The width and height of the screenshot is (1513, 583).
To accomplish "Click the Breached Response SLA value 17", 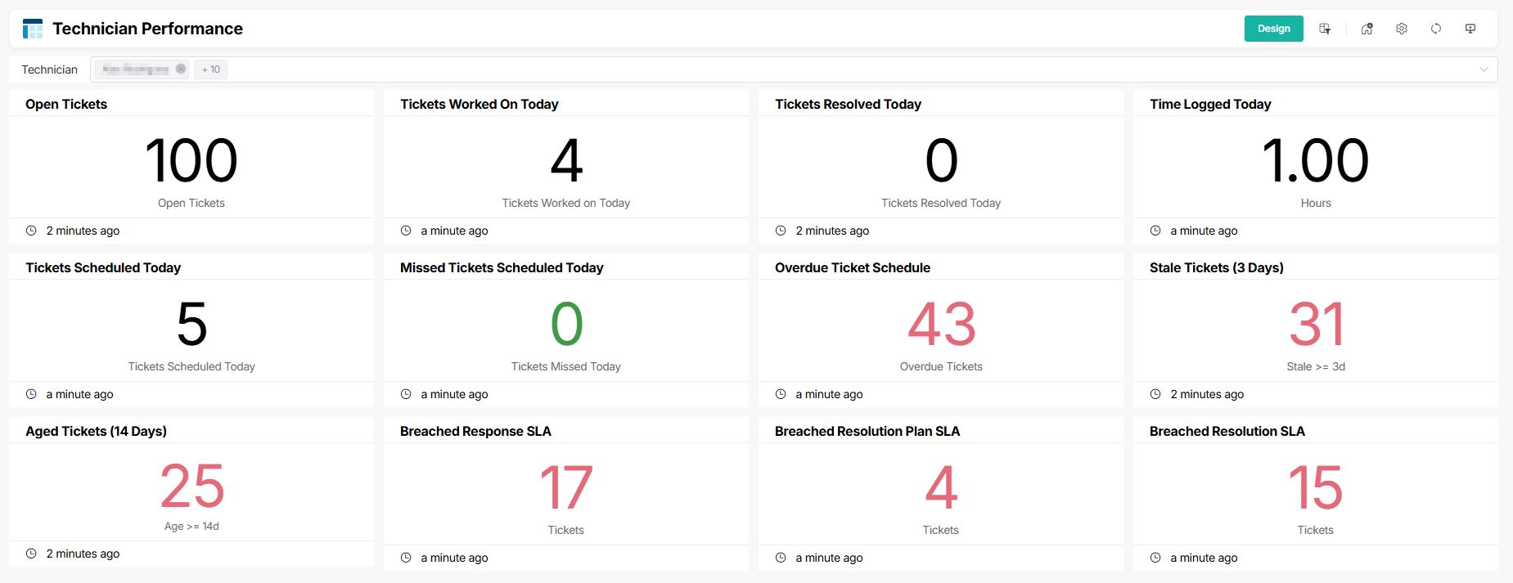I will pos(565,488).
